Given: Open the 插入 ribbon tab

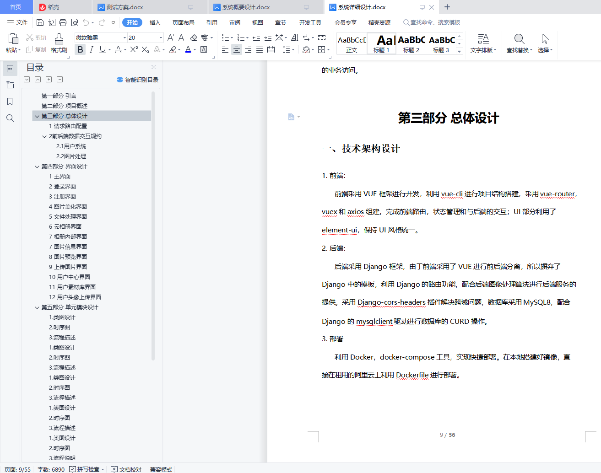Looking at the screenshot, I should 155,22.
